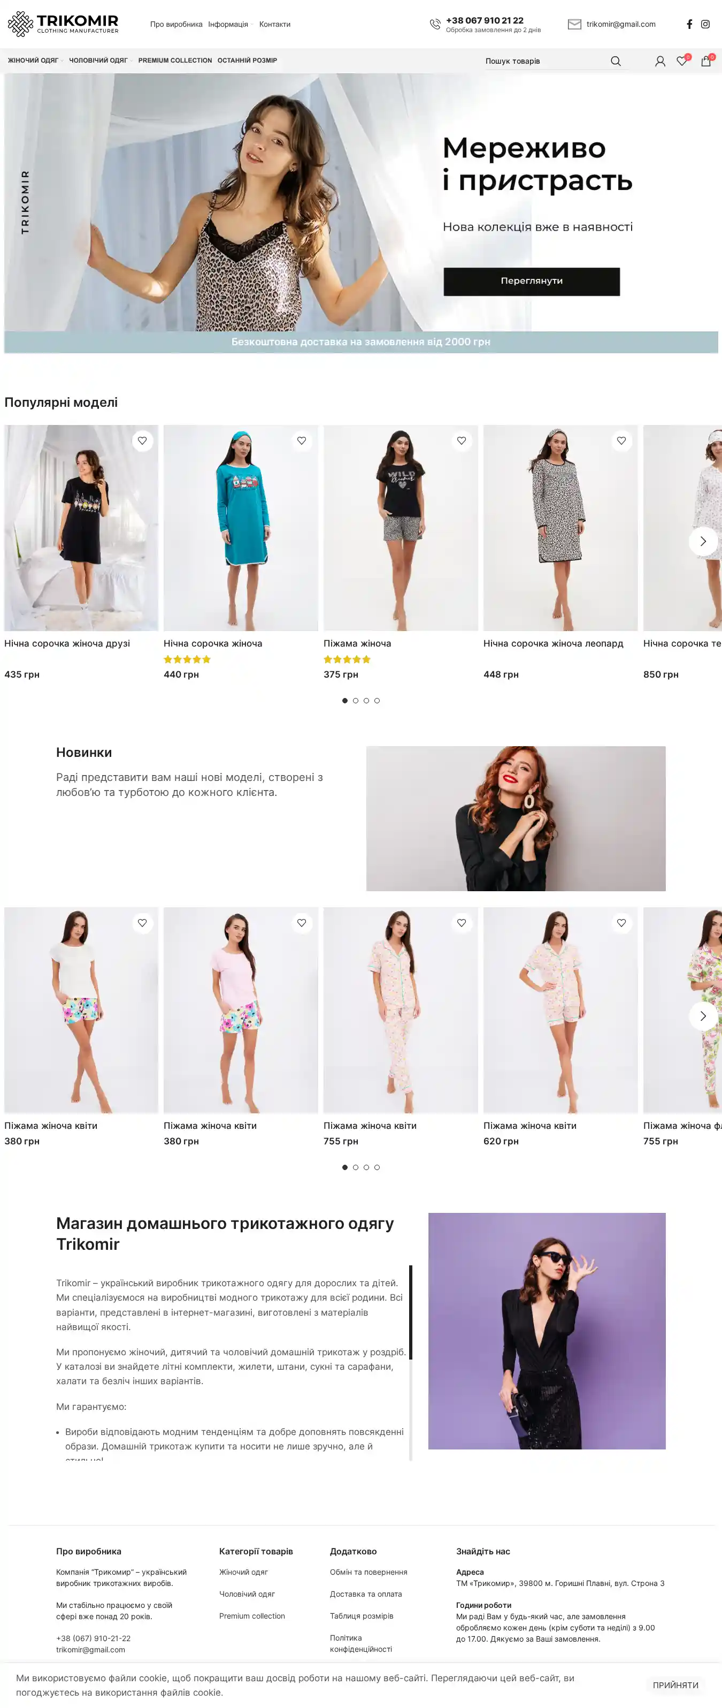Screen dimensions: 722x1708
Task: Click the search magnifier icon
Action: pos(616,61)
